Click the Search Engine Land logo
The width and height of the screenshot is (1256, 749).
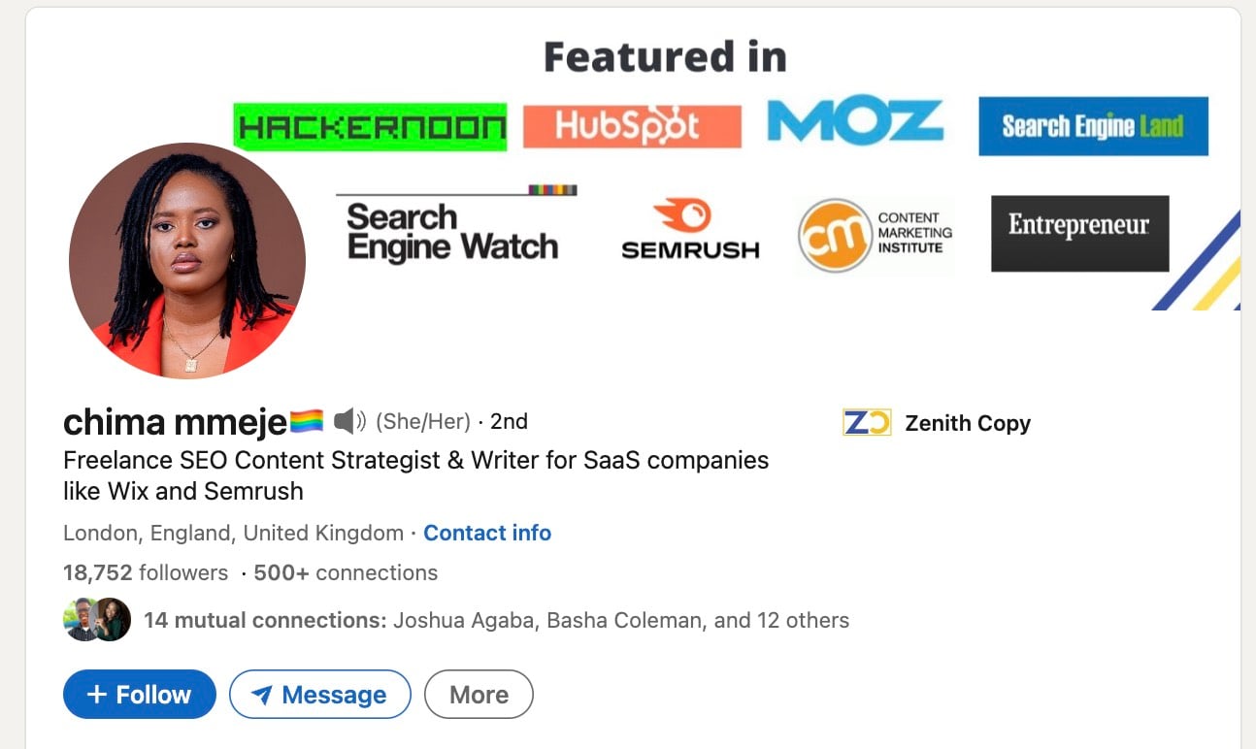pyautogui.click(x=1093, y=126)
